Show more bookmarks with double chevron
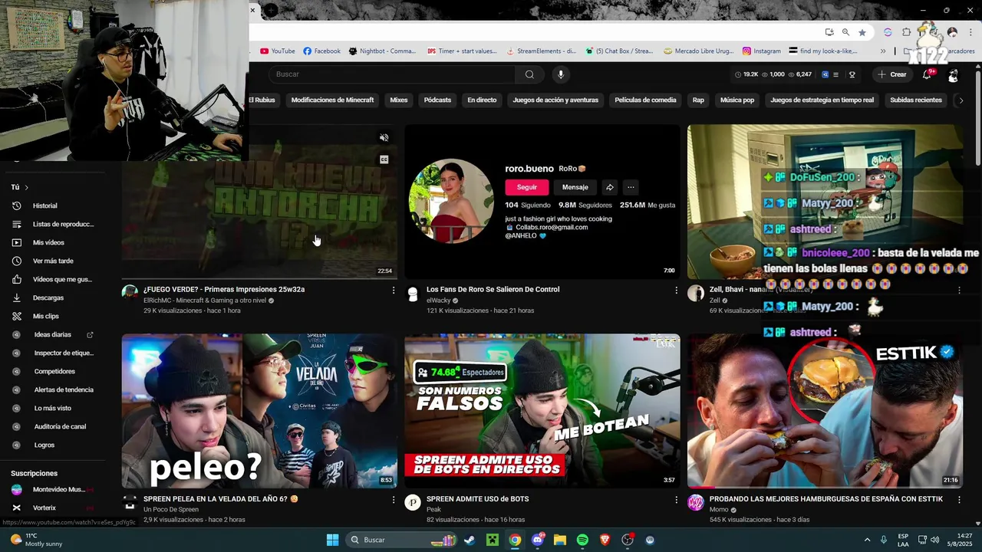The height and width of the screenshot is (552, 982). 883,51
